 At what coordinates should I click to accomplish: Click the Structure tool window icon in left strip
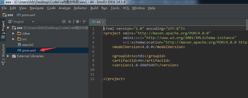[x=3, y=63]
